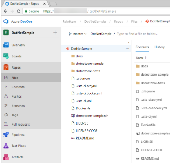Click the Branches icon in sidebar
The width and height of the screenshot is (170, 163).
pos(6,106)
